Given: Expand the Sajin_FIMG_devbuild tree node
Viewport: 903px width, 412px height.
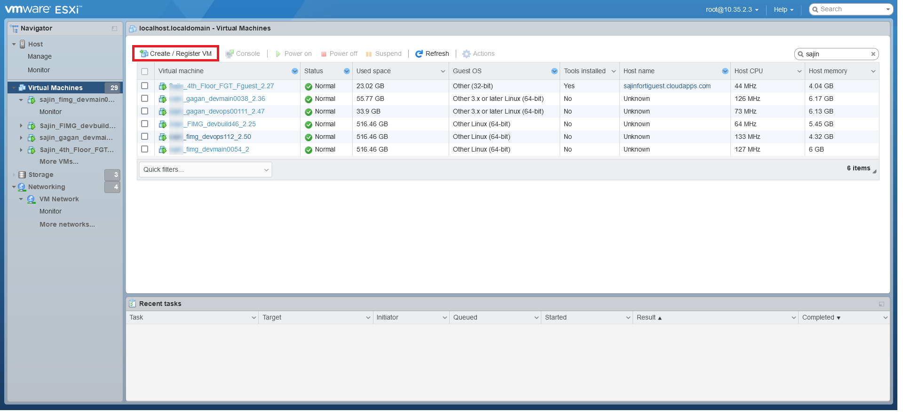Looking at the screenshot, I should point(21,126).
